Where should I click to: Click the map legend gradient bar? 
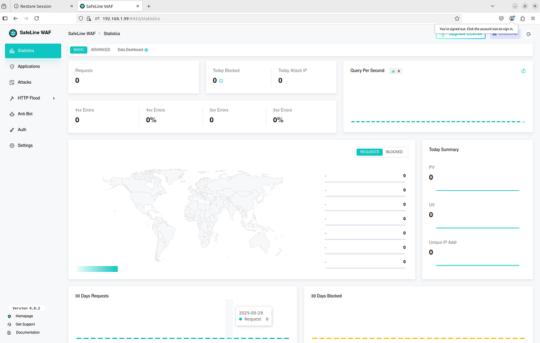pyautogui.click(x=97, y=269)
